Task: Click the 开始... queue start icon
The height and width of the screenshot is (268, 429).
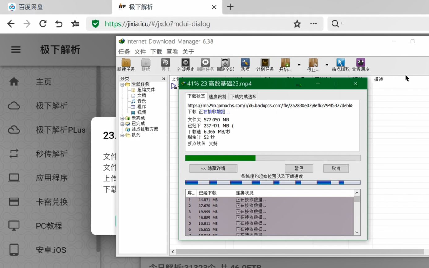Action: (x=285, y=65)
